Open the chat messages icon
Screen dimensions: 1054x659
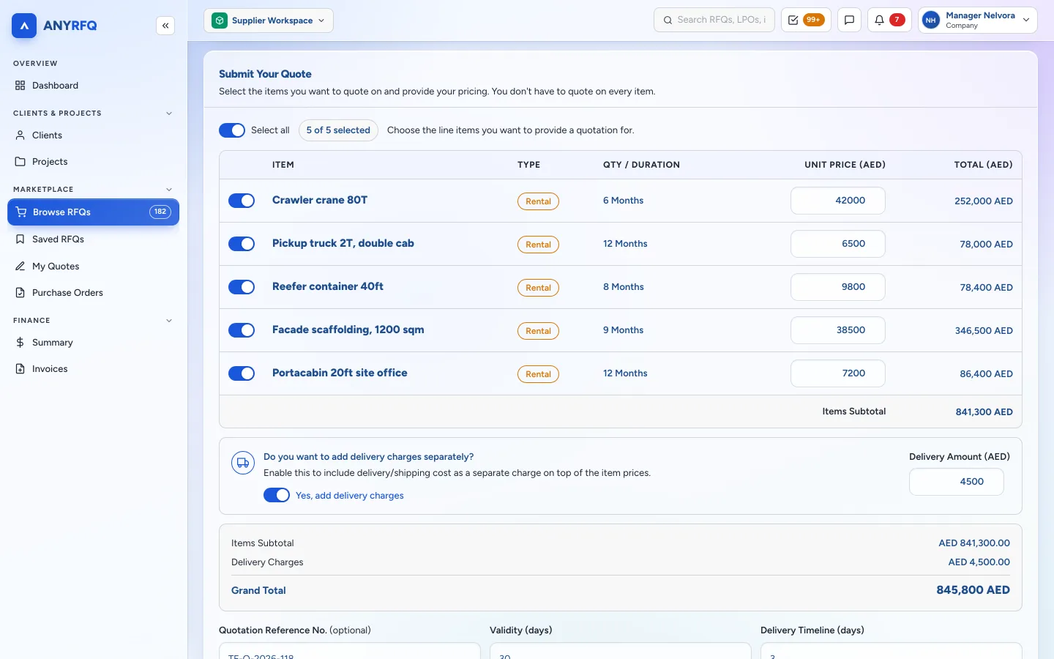pos(849,21)
